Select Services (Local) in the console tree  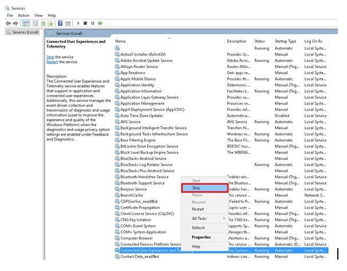[23, 32]
